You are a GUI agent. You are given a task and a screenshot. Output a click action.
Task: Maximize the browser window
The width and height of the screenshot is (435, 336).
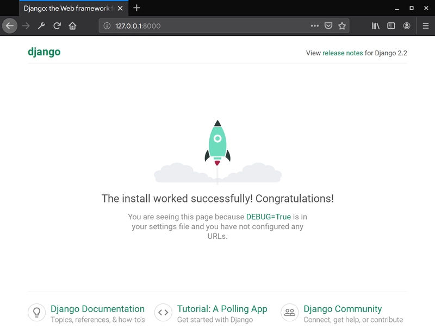(x=412, y=8)
